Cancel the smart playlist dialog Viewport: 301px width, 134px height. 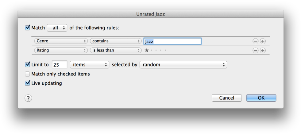click(226, 98)
